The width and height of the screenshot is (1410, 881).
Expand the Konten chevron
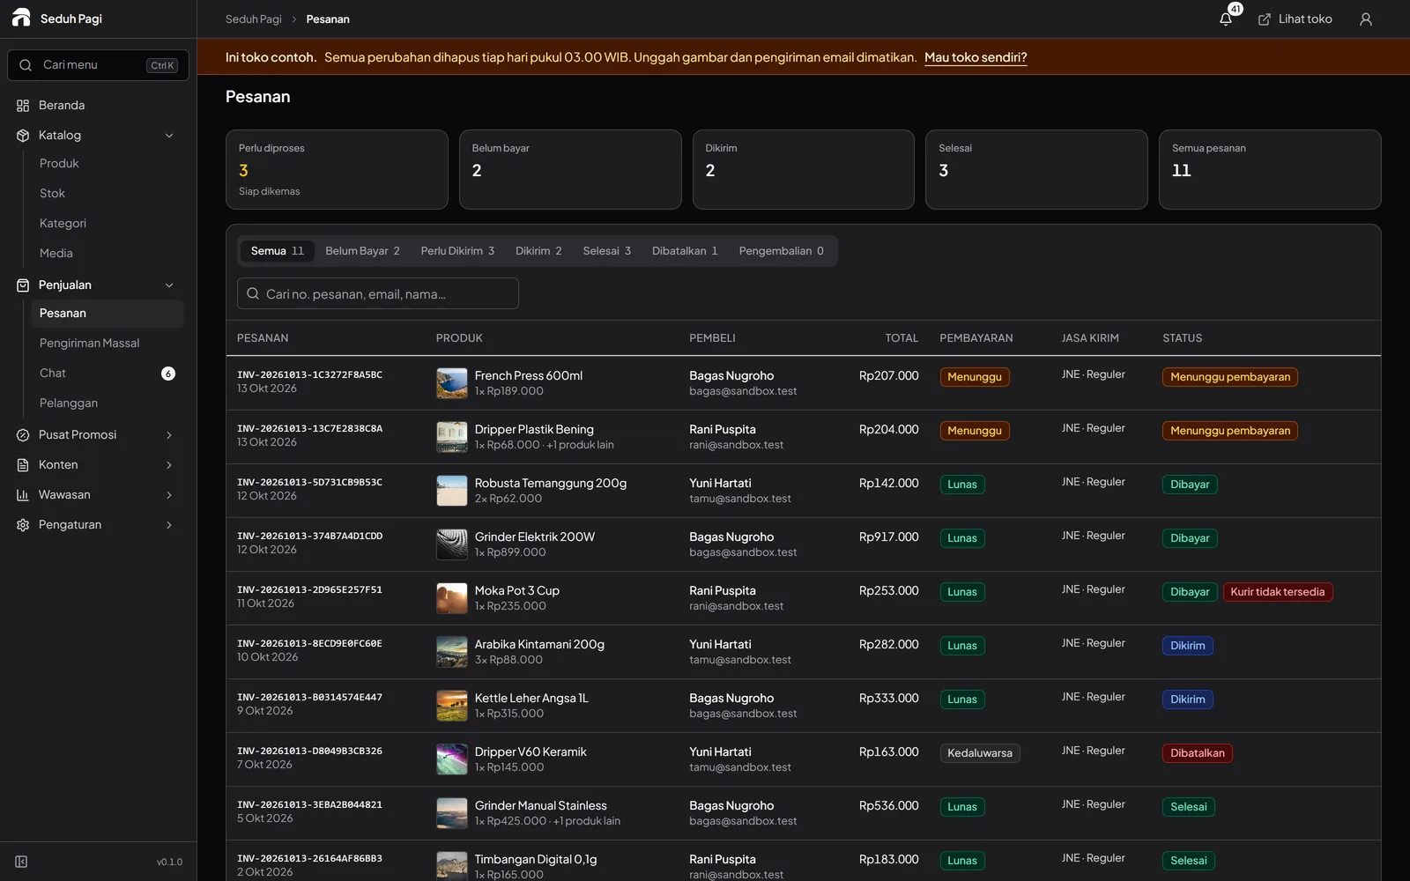(x=169, y=465)
